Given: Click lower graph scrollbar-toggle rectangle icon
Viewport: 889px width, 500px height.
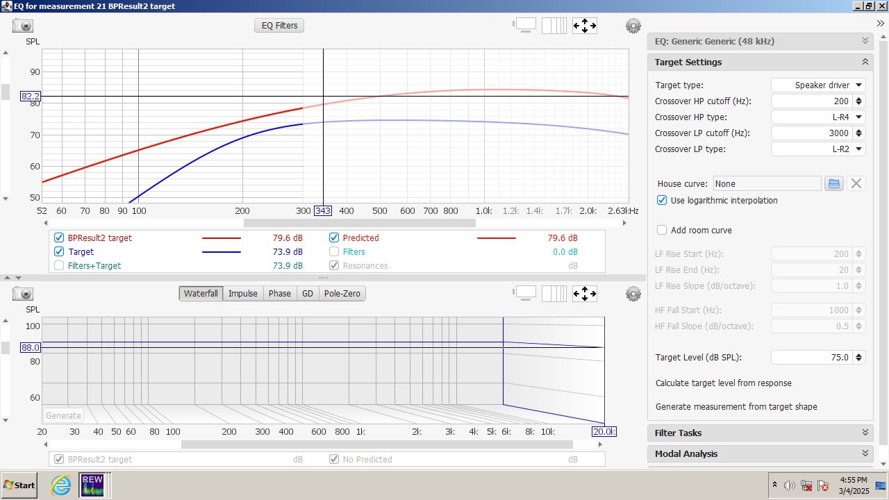Looking at the screenshot, I should click(x=525, y=293).
